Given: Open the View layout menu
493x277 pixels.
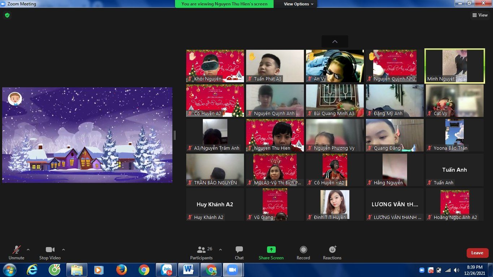Looking at the screenshot, I should (480, 15).
